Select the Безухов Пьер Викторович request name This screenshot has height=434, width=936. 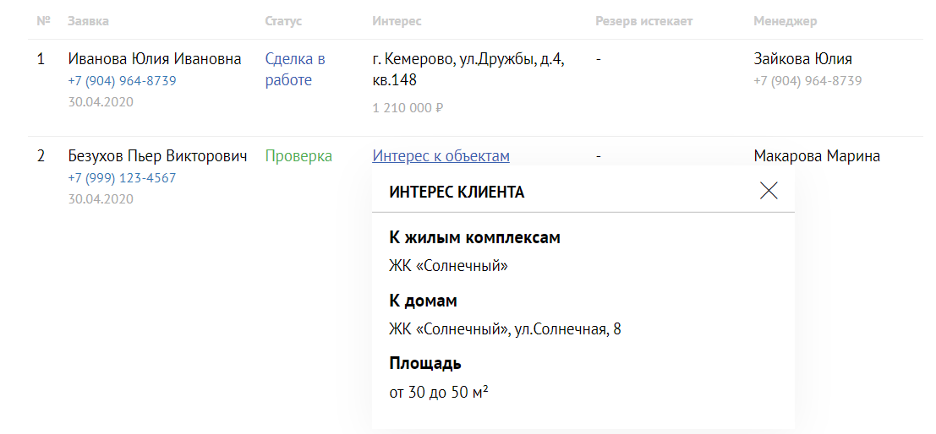(157, 156)
